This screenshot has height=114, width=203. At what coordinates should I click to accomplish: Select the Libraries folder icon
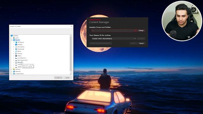[14, 69]
